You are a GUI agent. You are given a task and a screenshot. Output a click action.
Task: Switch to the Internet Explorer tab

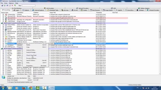[38, 10]
